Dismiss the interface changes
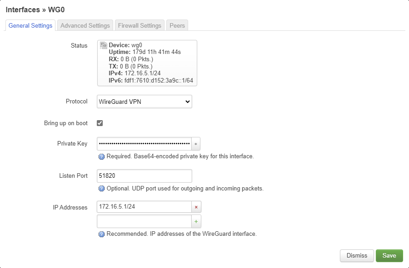Viewport: 409px width, 268px height. [357, 255]
